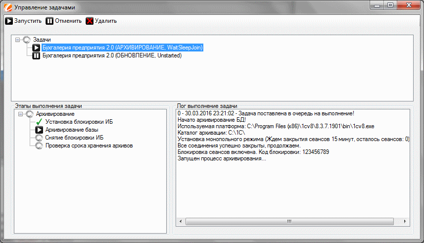Click the application icon in title bar
424x243 pixels.
click(x=8, y=7)
